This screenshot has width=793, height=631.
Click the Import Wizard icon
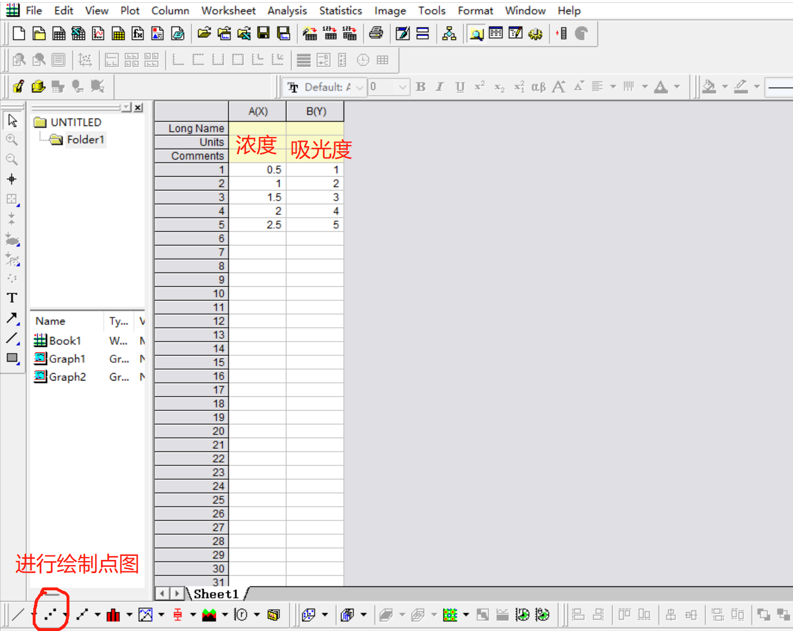tap(310, 33)
